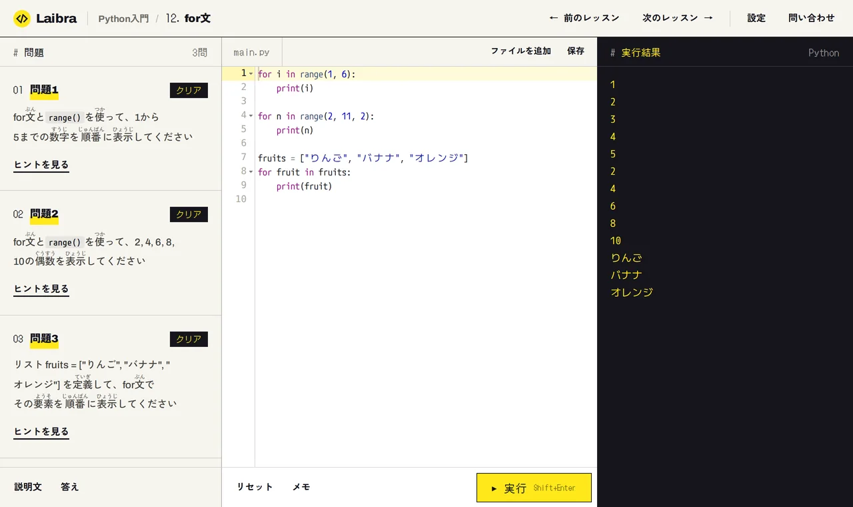The image size is (853, 507).
Task: Collapse the for loop at line 4
Action: coord(251,116)
